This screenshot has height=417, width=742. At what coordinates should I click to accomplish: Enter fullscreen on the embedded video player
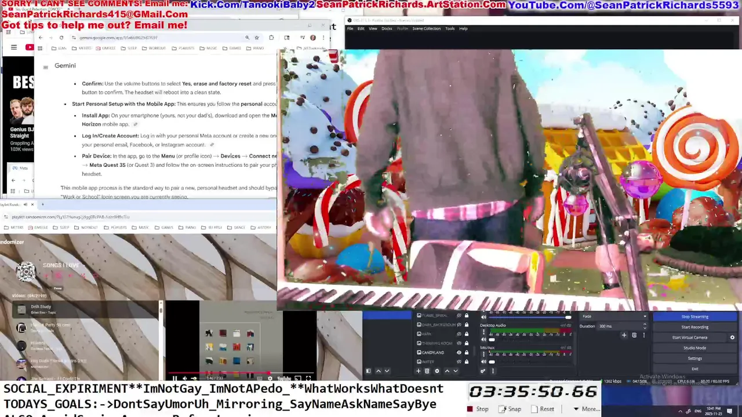click(308, 378)
